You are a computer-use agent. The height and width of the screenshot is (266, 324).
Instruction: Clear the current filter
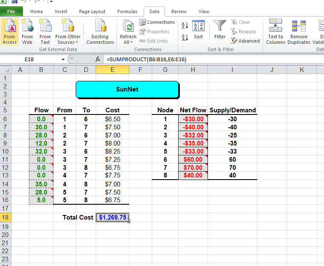(240, 22)
